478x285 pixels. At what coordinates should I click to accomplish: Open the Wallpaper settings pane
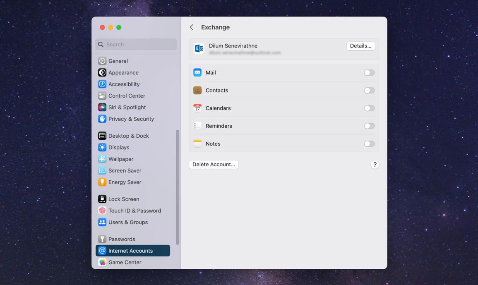pyautogui.click(x=121, y=159)
